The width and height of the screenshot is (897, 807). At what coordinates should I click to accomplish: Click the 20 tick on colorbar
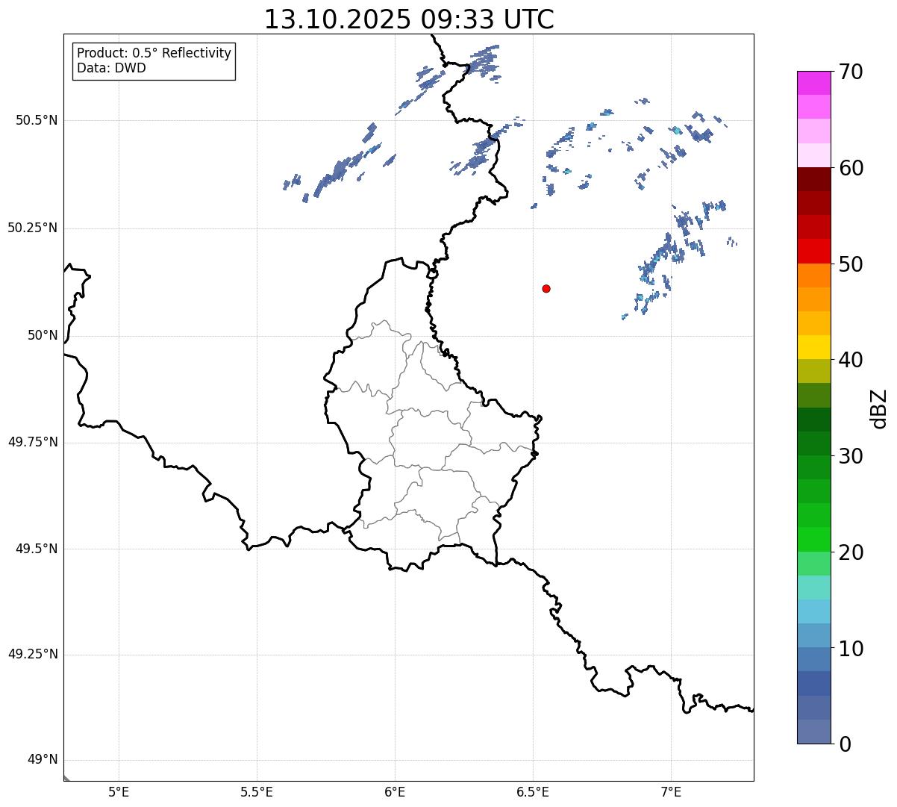(851, 552)
